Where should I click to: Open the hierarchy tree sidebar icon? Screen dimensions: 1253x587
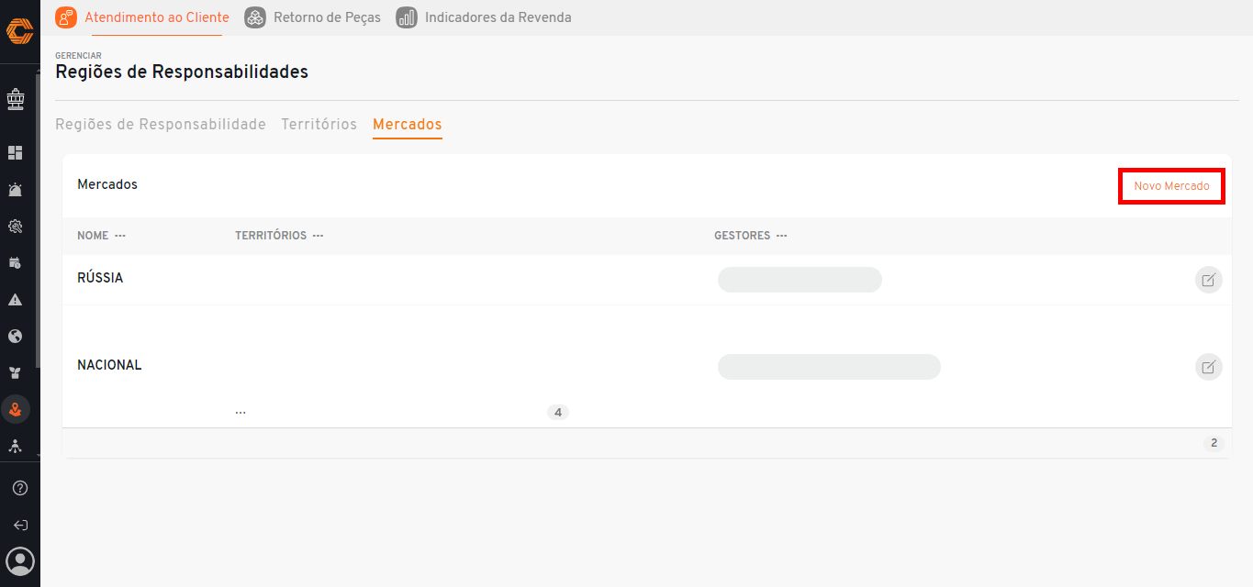(16, 446)
